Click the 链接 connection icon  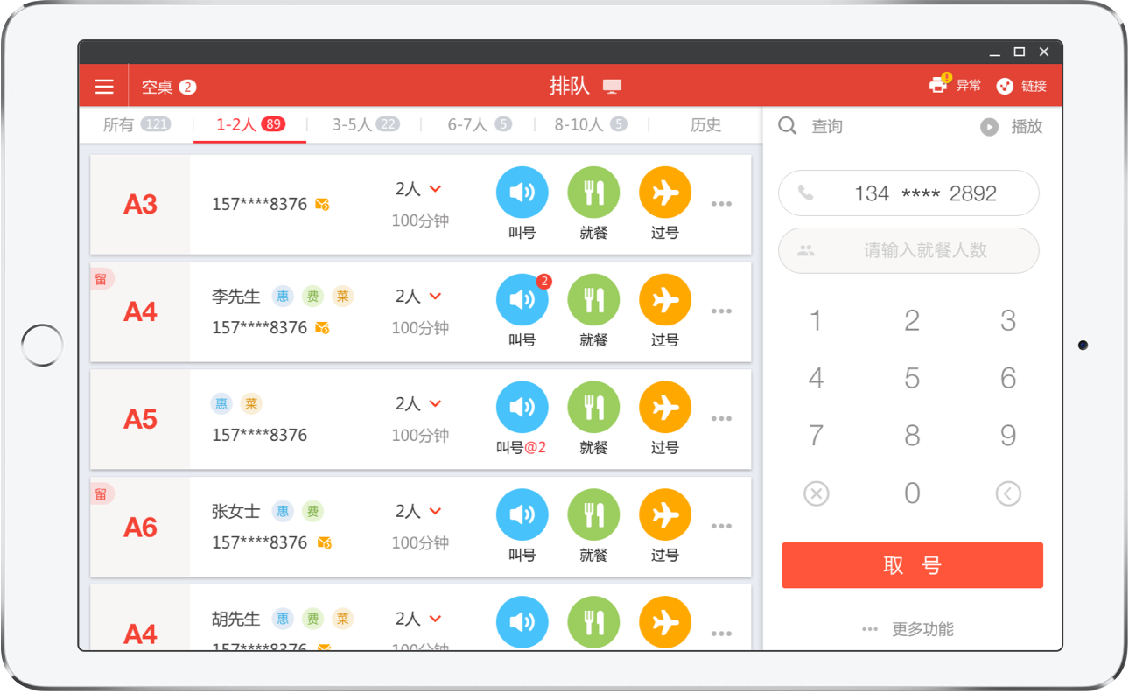1005,86
